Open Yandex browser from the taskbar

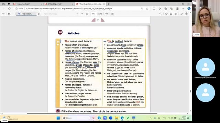coord(93,118)
